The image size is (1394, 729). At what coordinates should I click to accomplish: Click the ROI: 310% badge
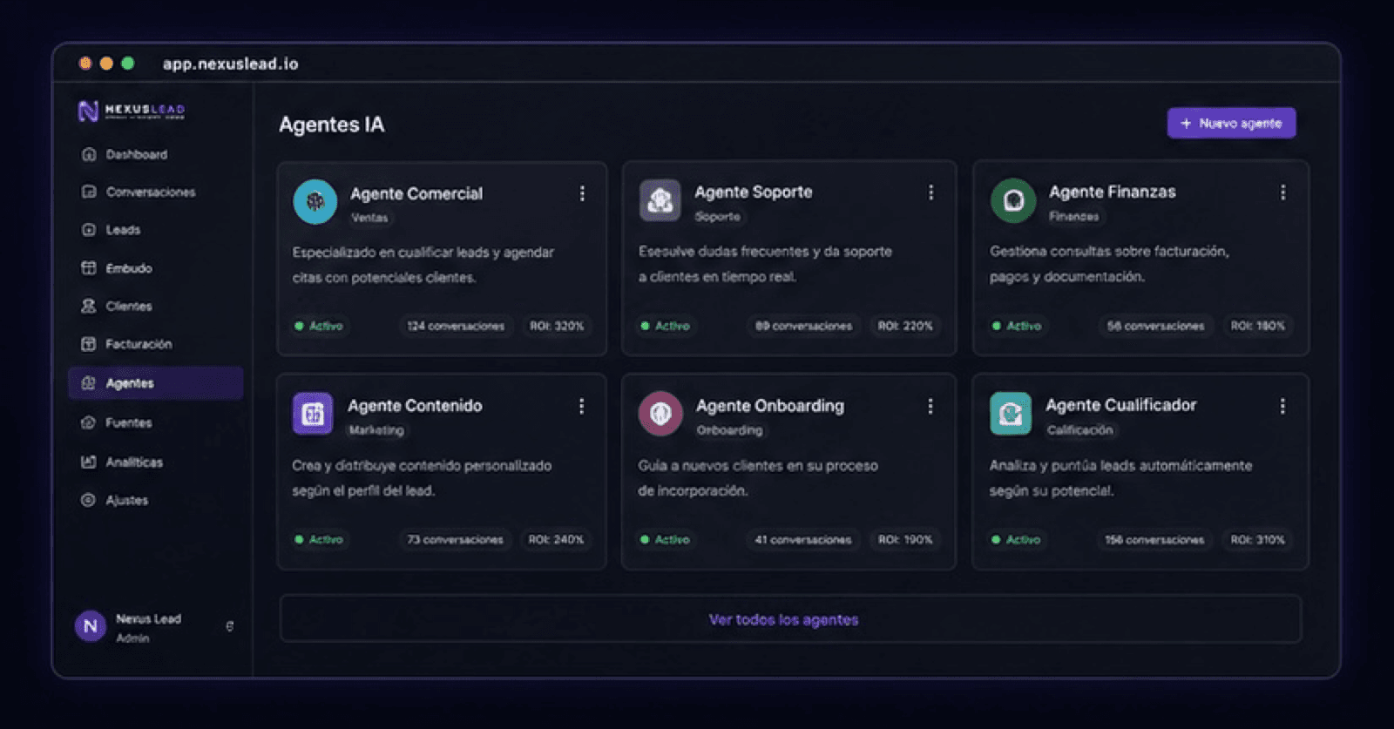coord(1257,539)
